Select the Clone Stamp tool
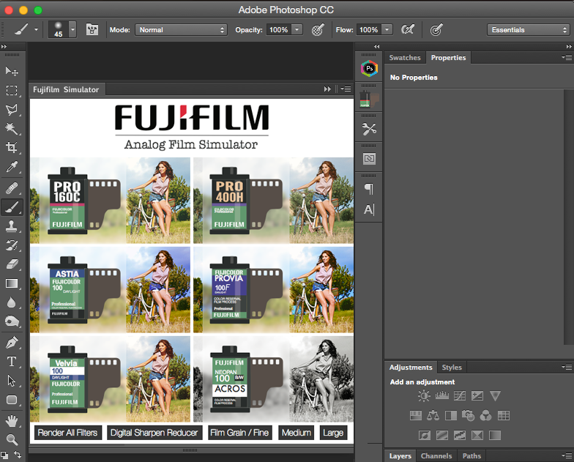The height and width of the screenshot is (462, 574). 12,226
